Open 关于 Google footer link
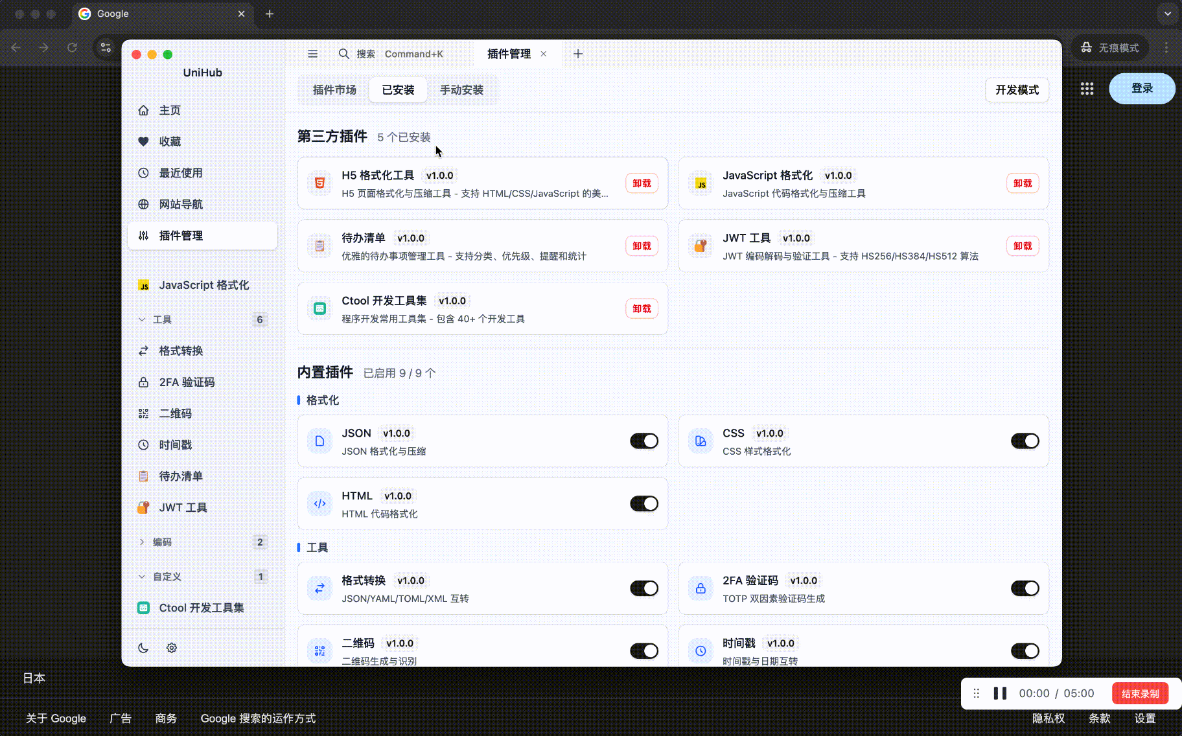1182x736 pixels. point(56,719)
